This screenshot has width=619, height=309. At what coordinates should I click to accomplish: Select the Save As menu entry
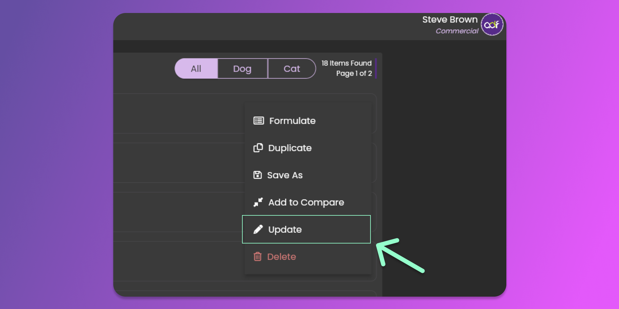click(x=285, y=175)
